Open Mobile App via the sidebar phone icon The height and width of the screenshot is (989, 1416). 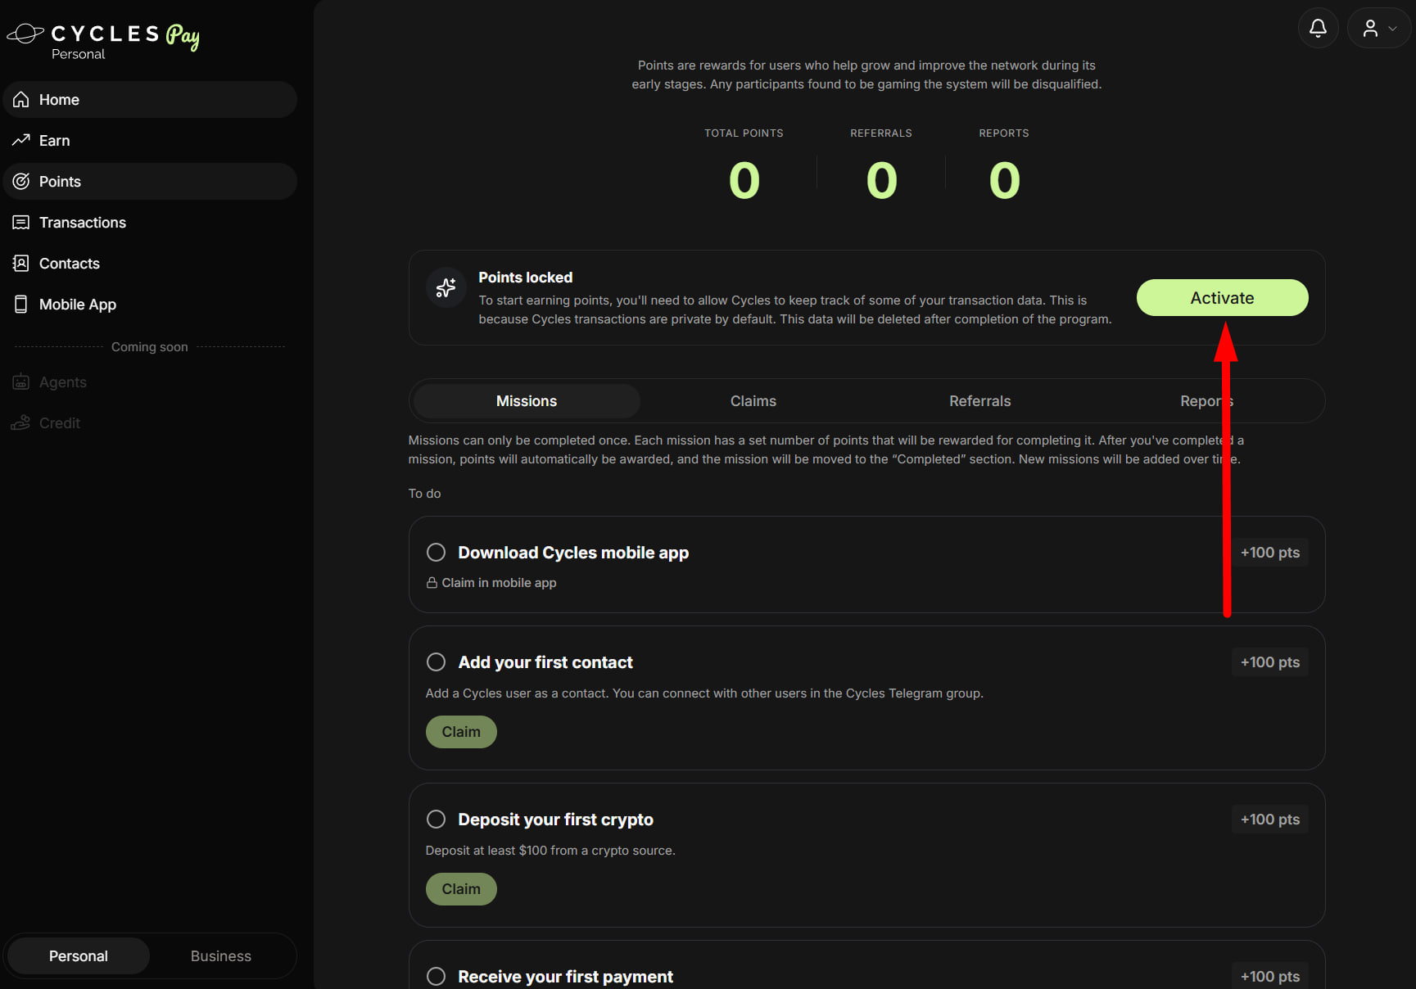[x=21, y=305]
